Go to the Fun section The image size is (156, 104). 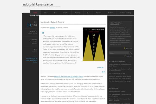click(55, 13)
